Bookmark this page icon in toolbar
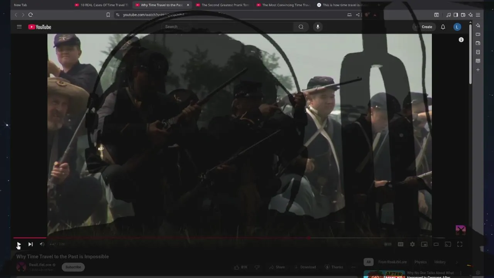Screen dimensions: 494x278 coord(108,15)
